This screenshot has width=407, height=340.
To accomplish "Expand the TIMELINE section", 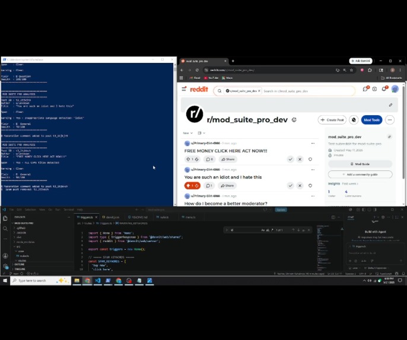I will 20,269.
